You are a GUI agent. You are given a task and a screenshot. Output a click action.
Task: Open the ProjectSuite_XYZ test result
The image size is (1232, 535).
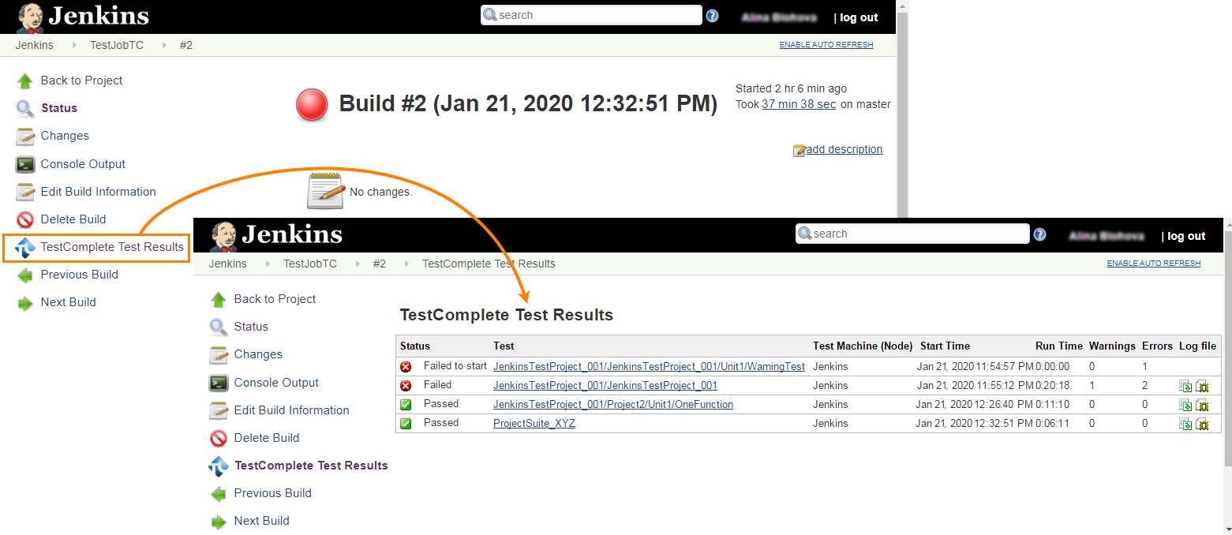[534, 423]
